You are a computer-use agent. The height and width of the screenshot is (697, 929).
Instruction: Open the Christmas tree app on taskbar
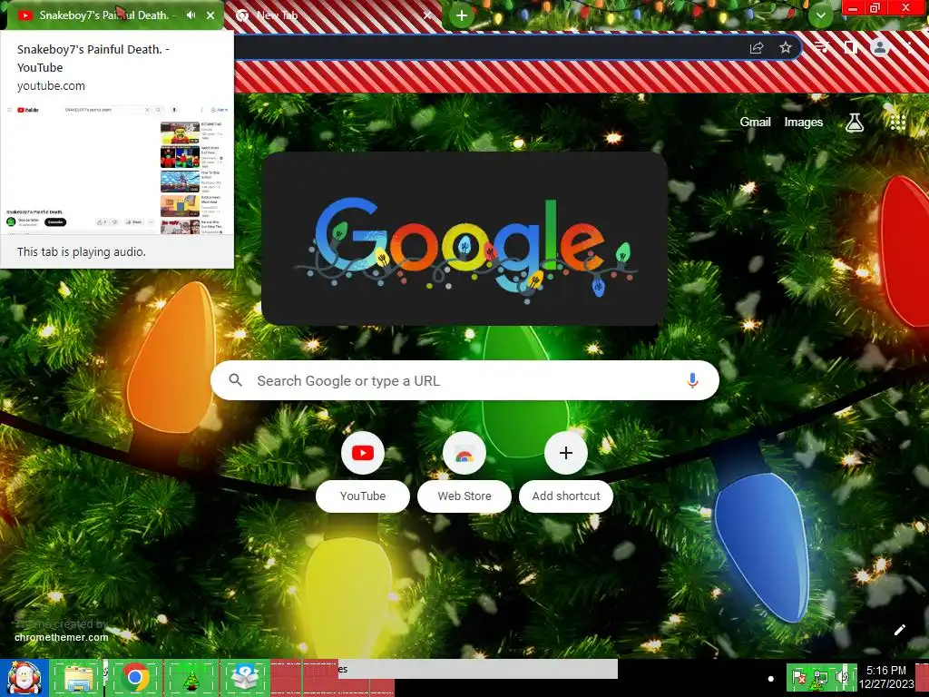pyautogui.click(x=191, y=678)
